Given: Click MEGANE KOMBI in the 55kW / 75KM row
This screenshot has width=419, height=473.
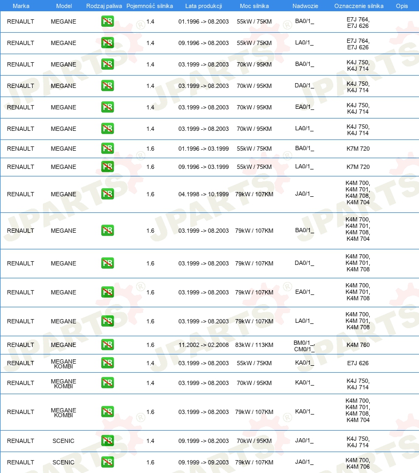Looking at the screenshot, I should 63,364.
